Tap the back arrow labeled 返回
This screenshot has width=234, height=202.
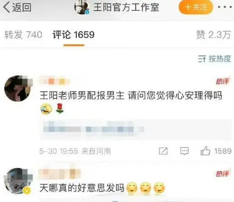[x=17, y=7]
